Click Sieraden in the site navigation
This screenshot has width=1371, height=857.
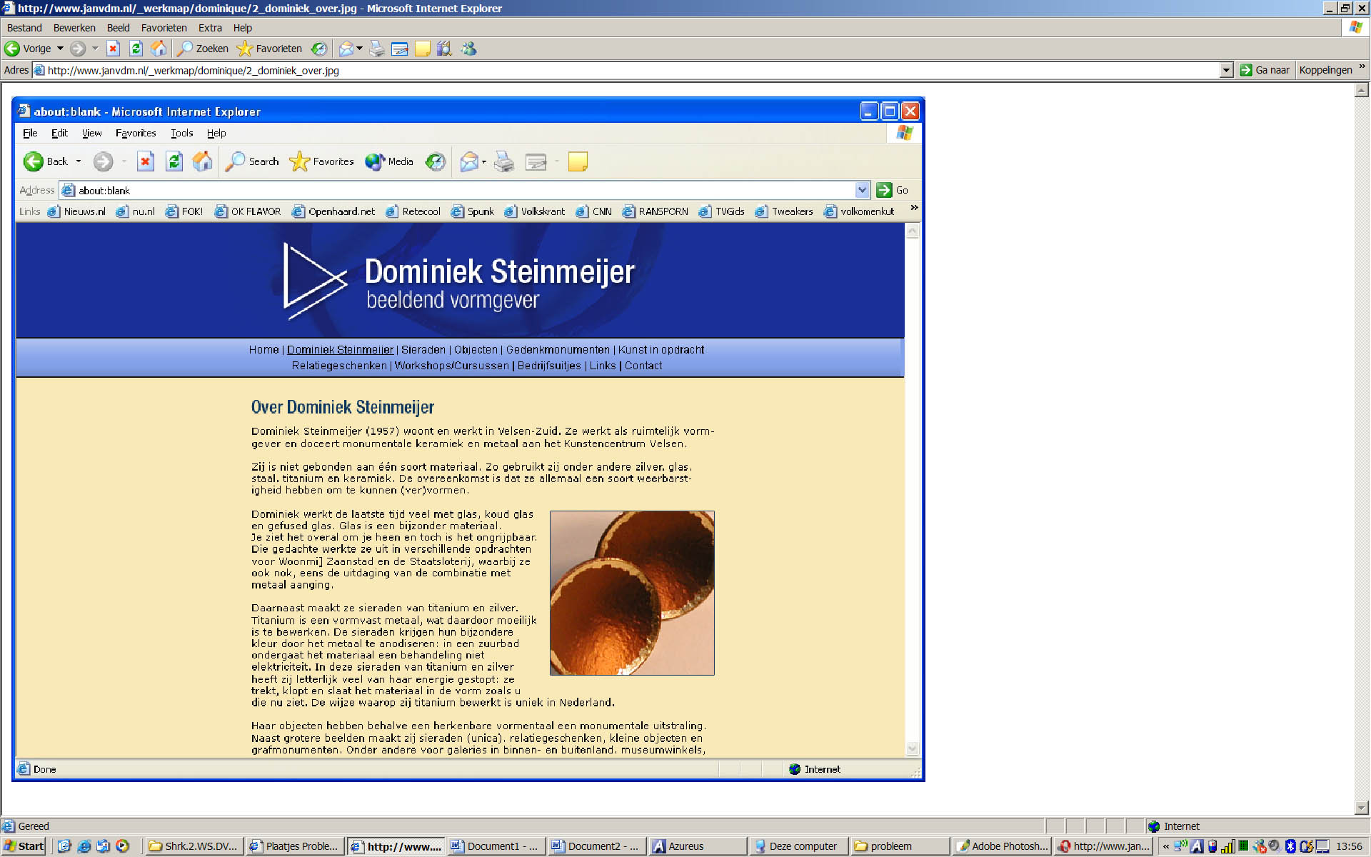point(423,349)
